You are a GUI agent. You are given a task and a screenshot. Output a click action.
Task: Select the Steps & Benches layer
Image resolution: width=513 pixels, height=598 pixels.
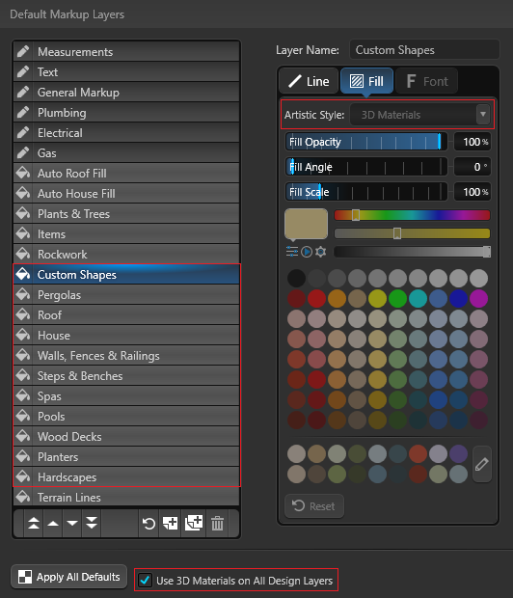coord(126,375)
